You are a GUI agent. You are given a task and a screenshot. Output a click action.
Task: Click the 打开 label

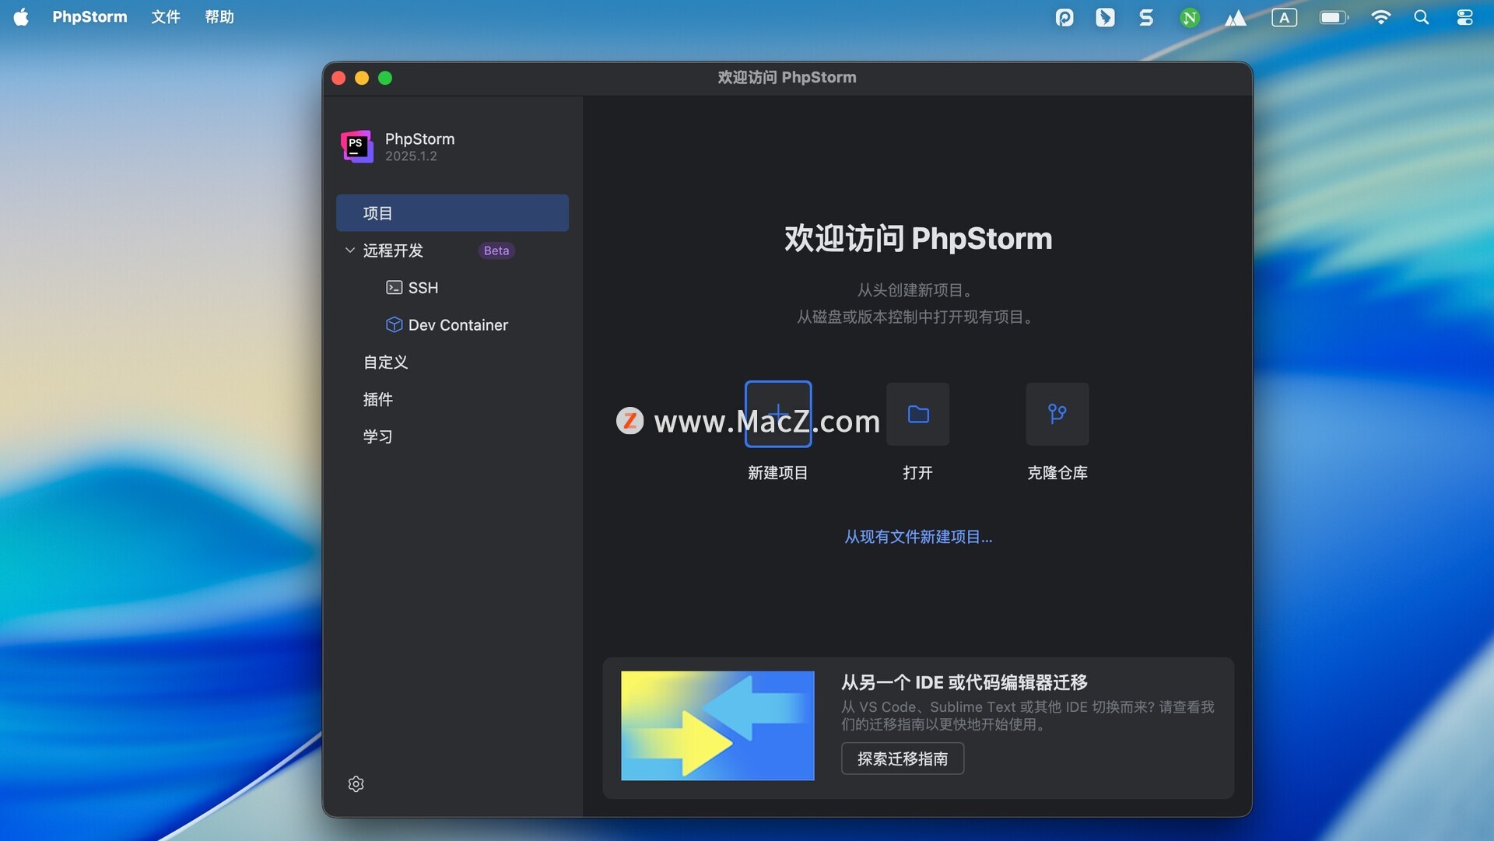[918, 473]
